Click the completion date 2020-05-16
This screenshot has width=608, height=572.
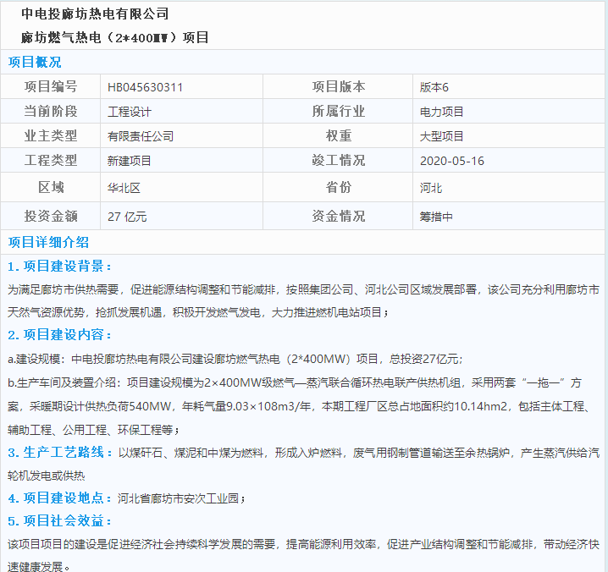coord(452,161)
